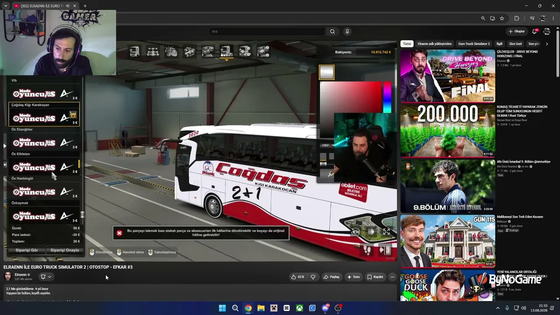Open 'Malikaneyi Son Terk Eden Kazanır' title
The image size is (560, 315).
(520, 217)
